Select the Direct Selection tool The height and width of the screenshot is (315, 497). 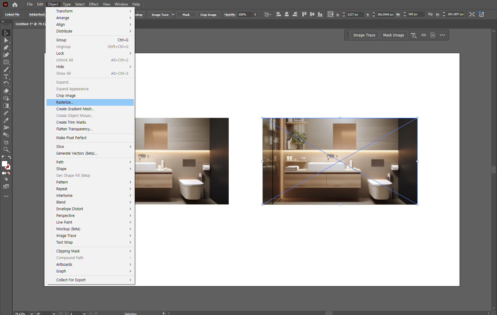point(6,40)
